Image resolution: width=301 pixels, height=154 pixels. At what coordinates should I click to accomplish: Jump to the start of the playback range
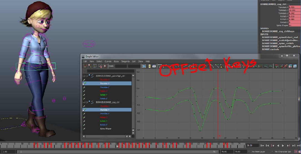click(262, 146)
